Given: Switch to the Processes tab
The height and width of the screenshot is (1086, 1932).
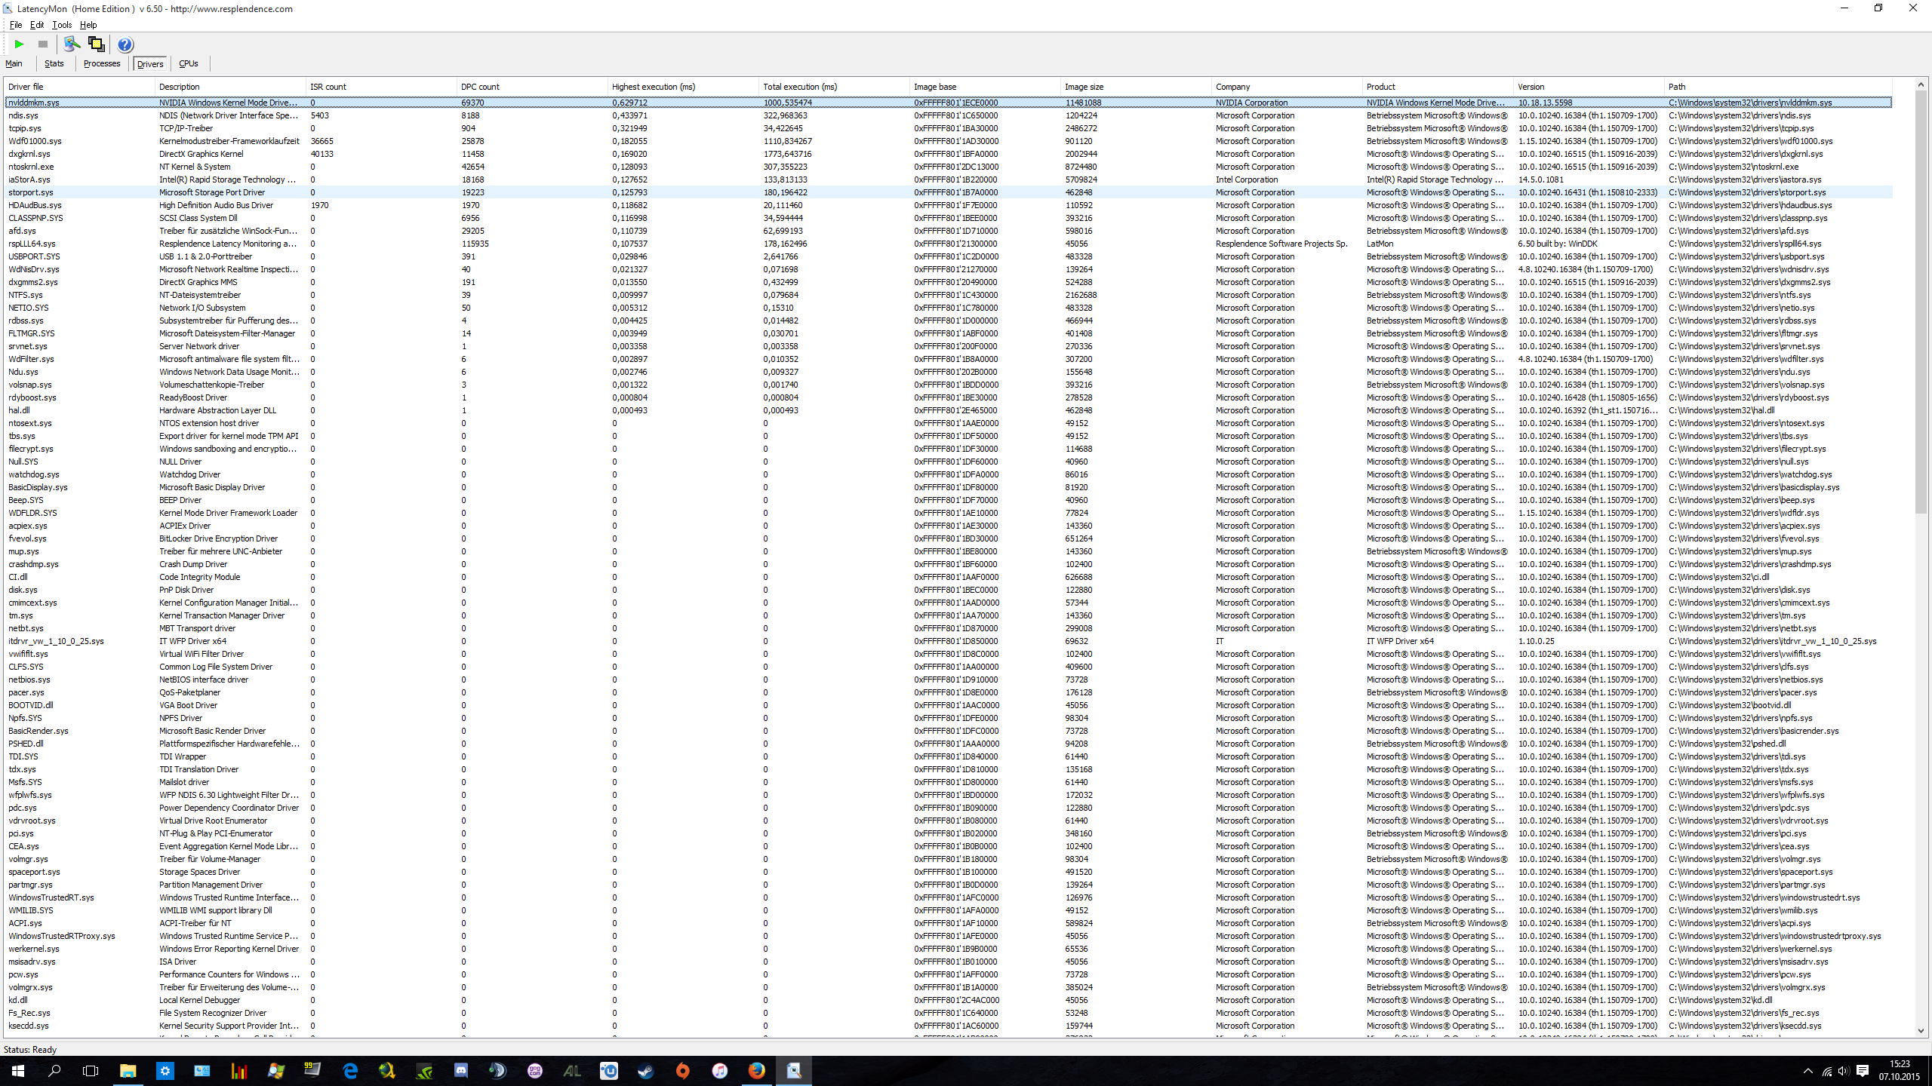Looking at the screenshot, I should 102,64.
